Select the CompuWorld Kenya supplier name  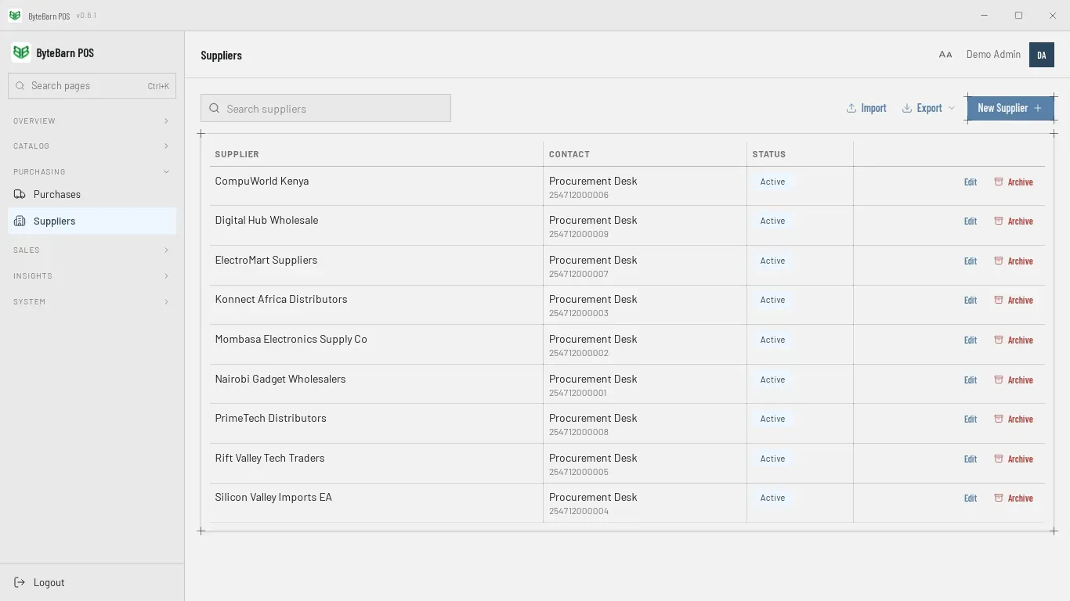tap(262, 181)
